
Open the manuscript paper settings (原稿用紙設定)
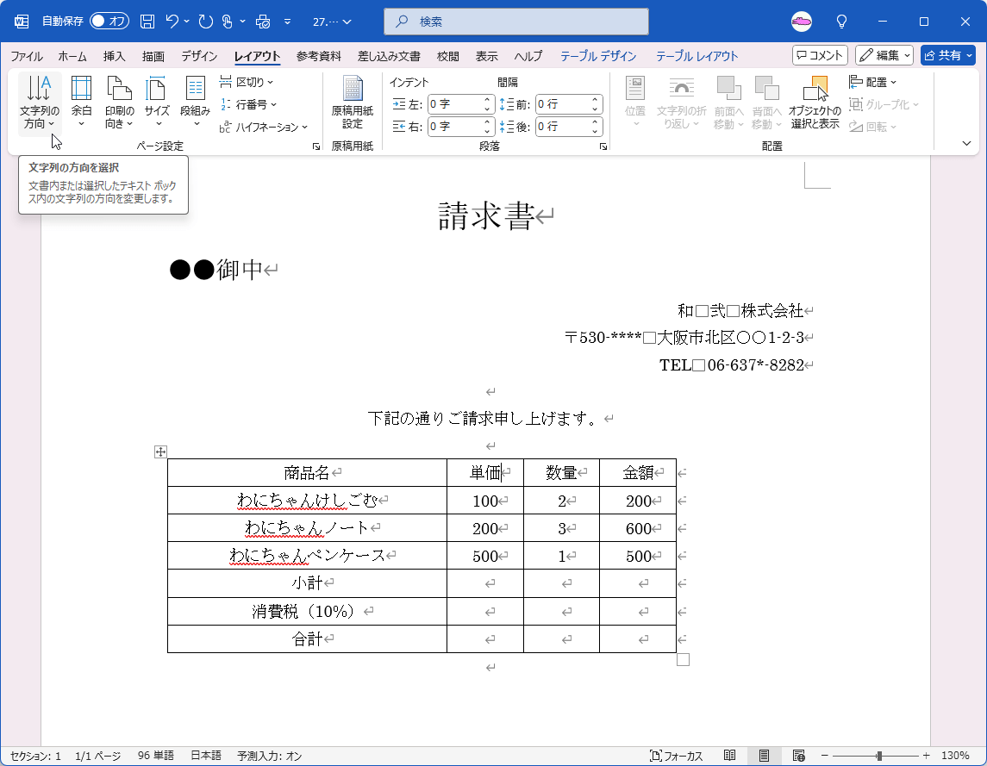[x=352, y=102]
